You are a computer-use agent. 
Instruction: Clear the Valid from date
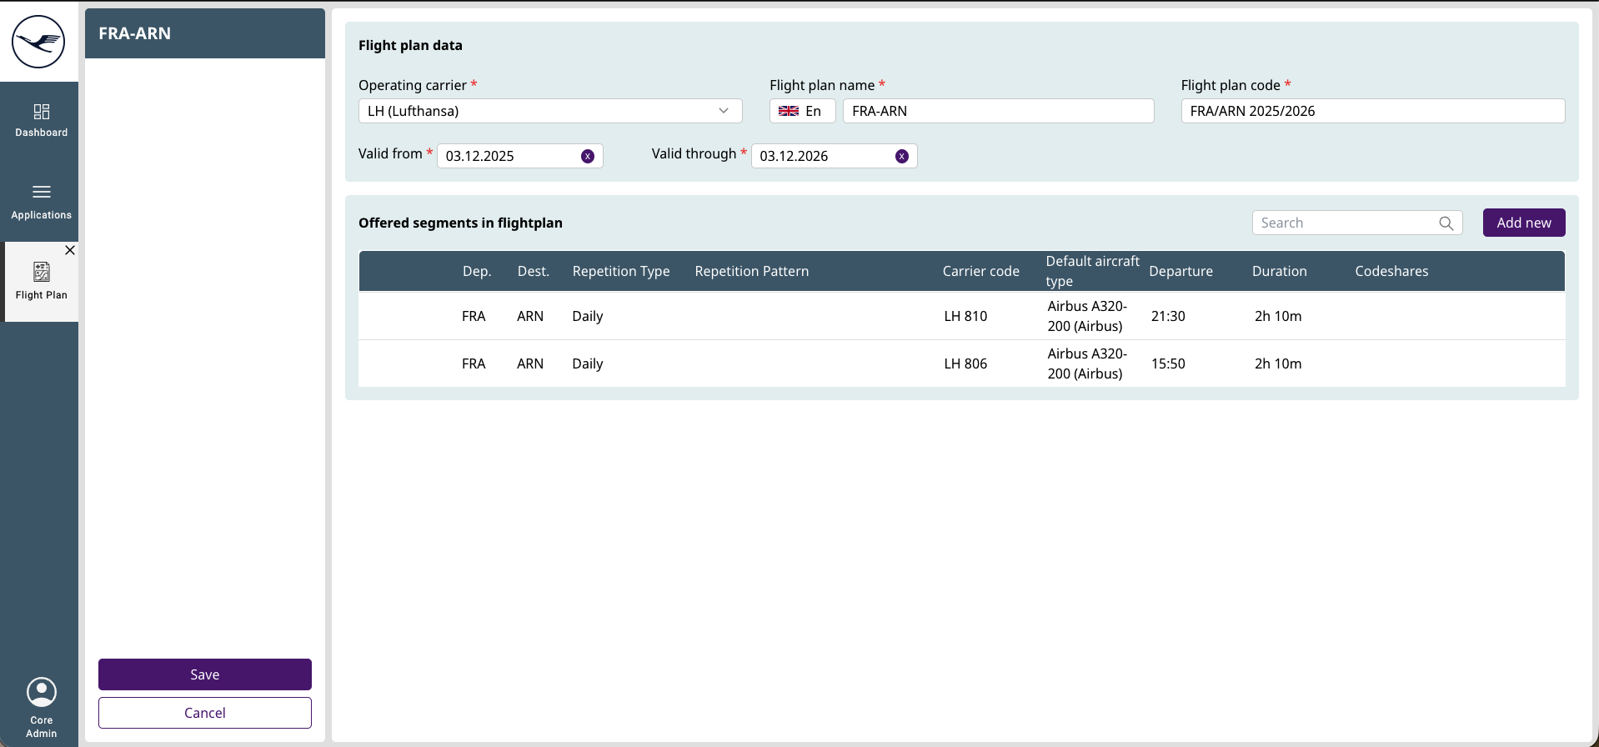pos(588,157)
